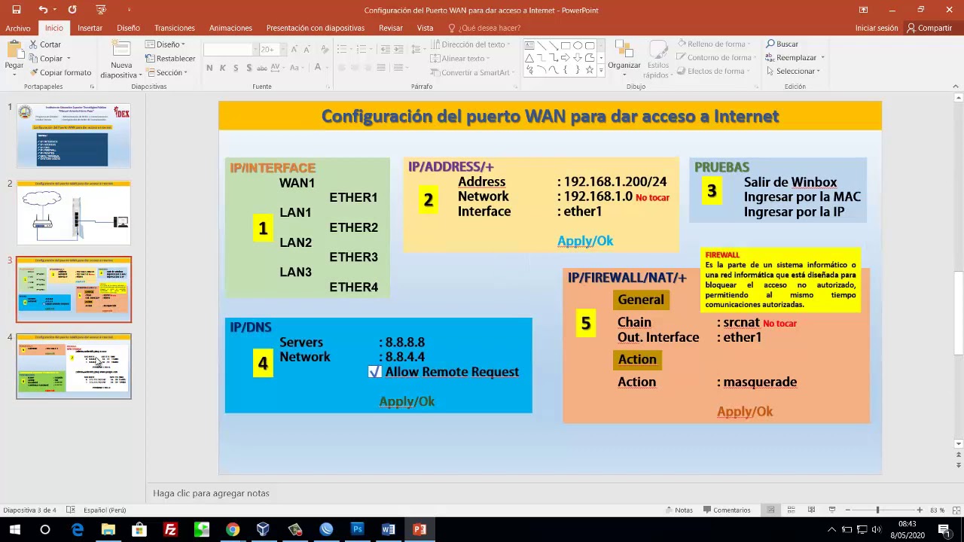964x542 pixels.
Task: Open the font name combo box
Action: 230,50
